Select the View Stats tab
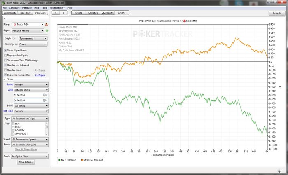This screenshot has width=288, height=175. click(40, 13)
